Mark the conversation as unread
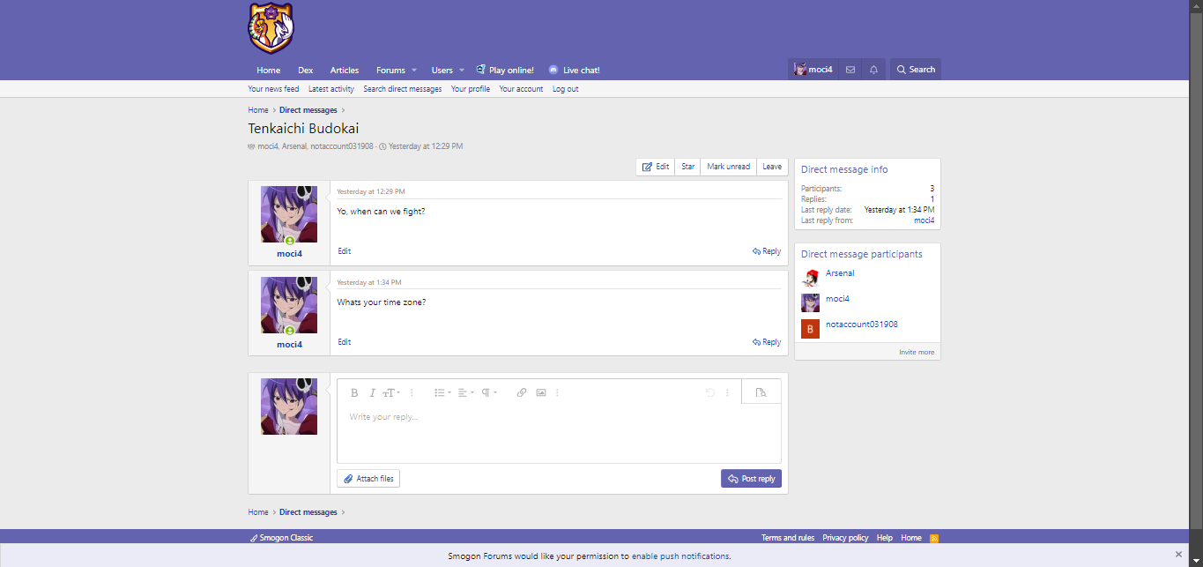This screenshot has width=1203, height=567. [x=728, y=167]
